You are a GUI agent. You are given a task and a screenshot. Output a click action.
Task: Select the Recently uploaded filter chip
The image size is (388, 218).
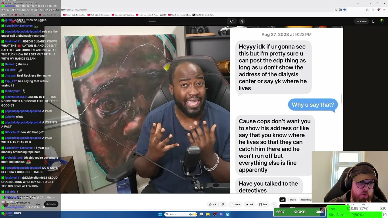tap(306, 200)
